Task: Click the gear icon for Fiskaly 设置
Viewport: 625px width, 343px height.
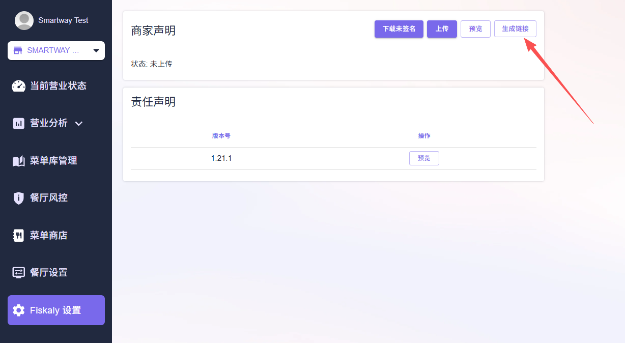Action: [19, 310]
